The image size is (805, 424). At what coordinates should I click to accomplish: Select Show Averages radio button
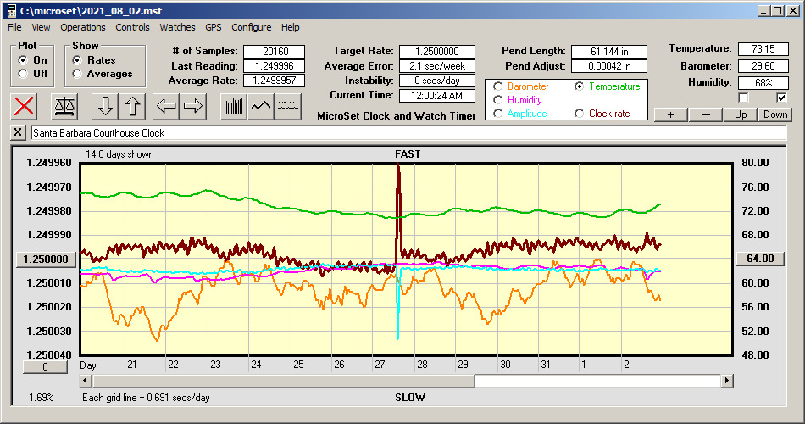coord(77,74)
